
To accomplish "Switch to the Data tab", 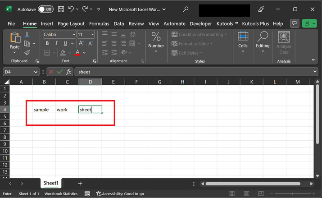I will [x=119, y=23].
